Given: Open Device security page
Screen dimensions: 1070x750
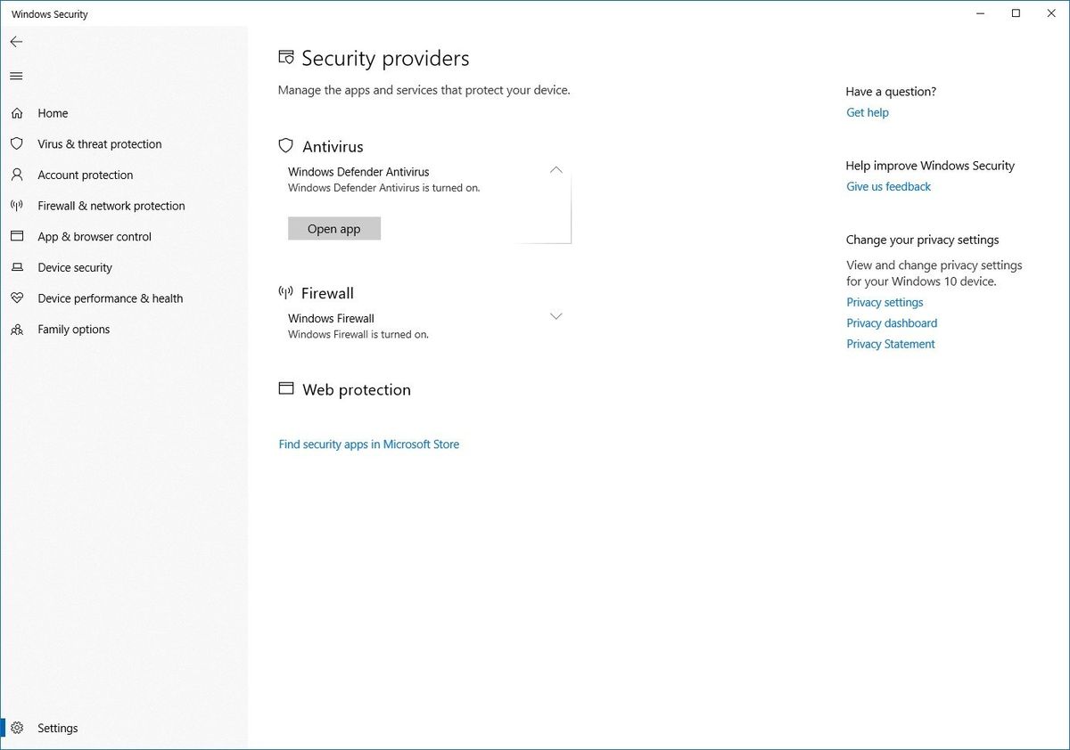Looking at the screenshot, I should (x=75, y=267).
